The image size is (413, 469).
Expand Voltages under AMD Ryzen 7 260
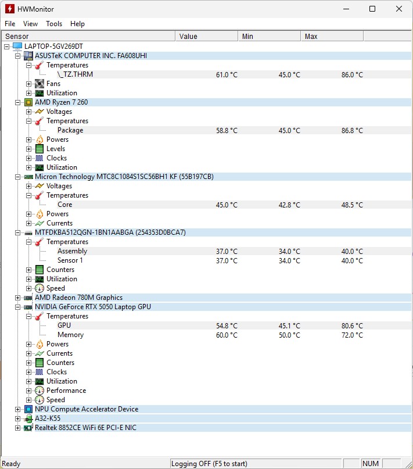click(x=28, y=112)
